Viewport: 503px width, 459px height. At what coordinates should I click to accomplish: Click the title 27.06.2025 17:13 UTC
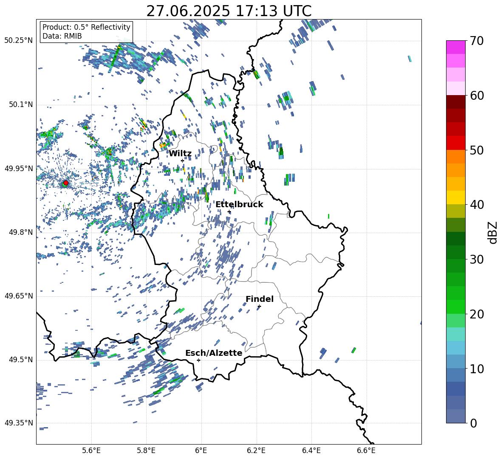(x=229, y=11)
